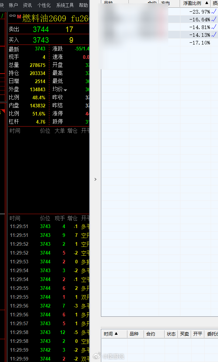Viewport: 218px width, 362px height.
Task: Click the 11:29:53 tick row time
Action: pos(19,262)
